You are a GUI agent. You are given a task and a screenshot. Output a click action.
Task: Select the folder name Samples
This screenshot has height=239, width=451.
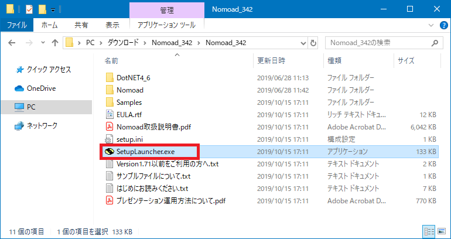129,102
